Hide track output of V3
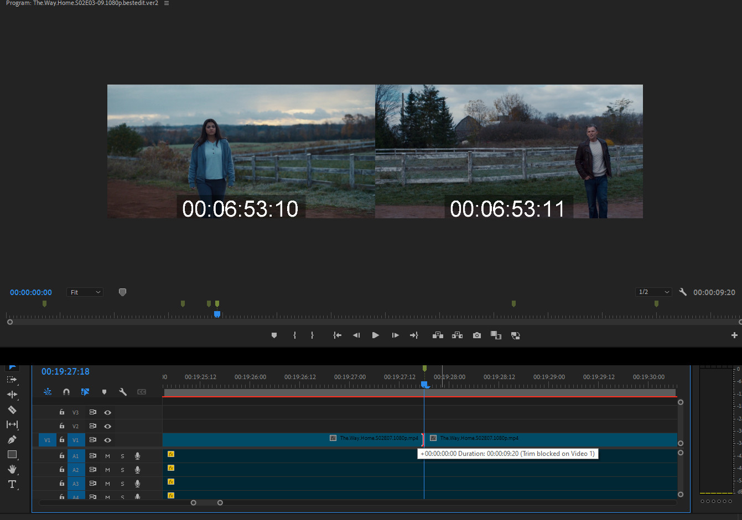 107,412
